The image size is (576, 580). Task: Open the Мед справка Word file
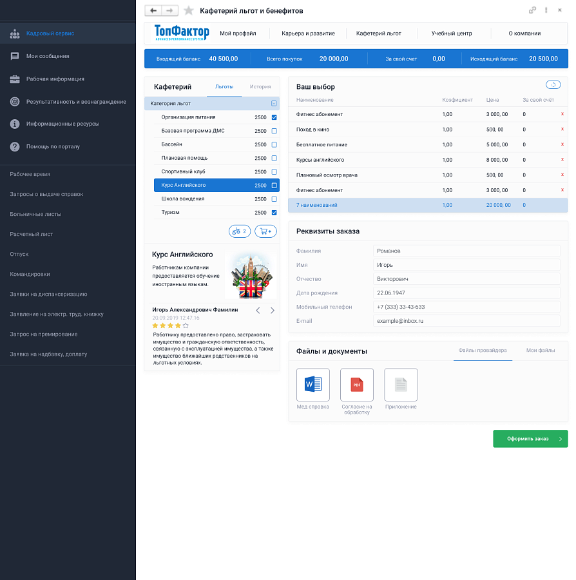tap(312, 385)
